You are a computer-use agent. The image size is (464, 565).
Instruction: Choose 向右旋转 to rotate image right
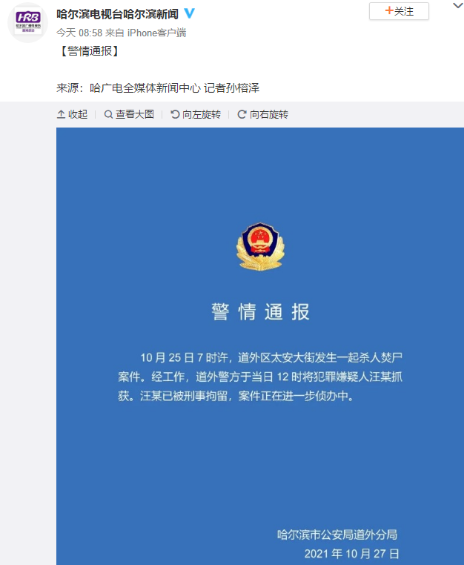coord(262,114)
